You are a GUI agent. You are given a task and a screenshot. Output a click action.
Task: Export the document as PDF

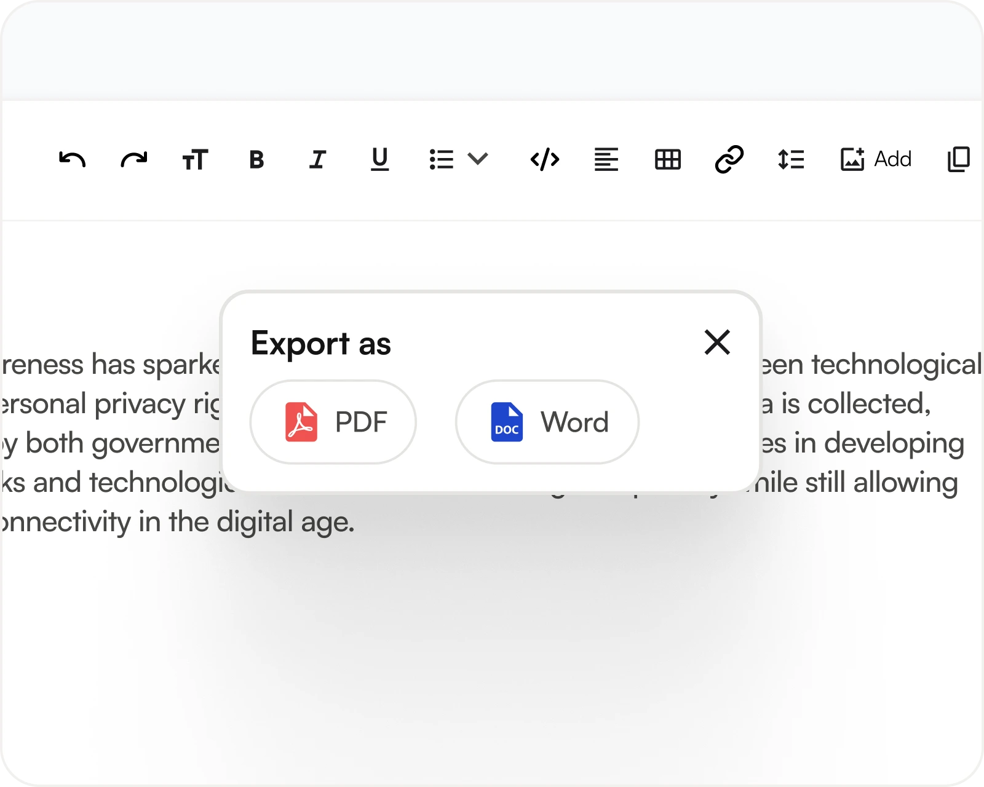click(333, 422)
